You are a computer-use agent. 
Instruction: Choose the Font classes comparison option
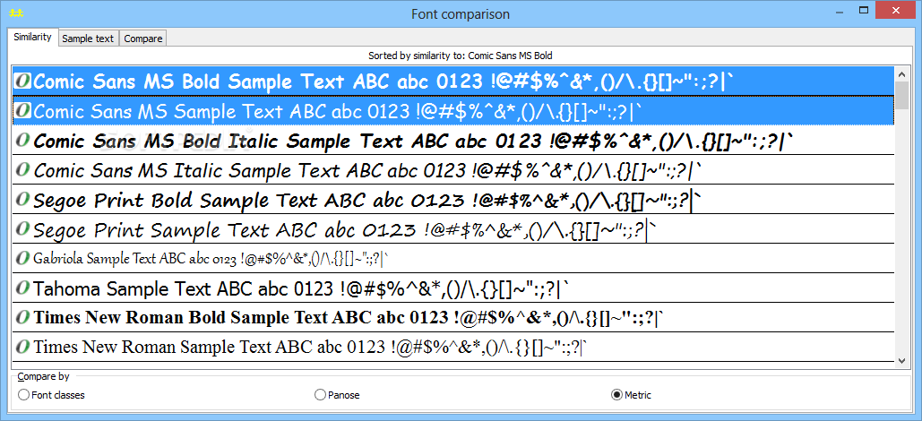tap(51, 395)
